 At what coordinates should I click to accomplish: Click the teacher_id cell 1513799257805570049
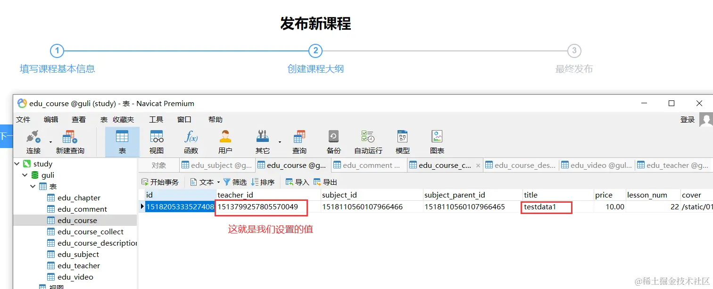tap(268, 206)
